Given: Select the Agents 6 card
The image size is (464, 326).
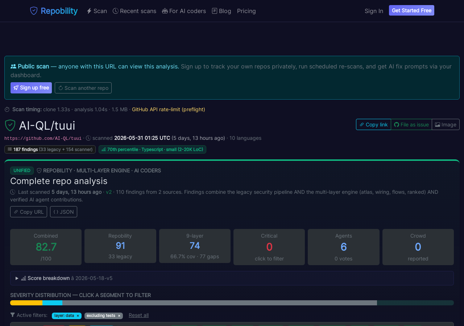Looking at the screenshot, I should 344,247.
